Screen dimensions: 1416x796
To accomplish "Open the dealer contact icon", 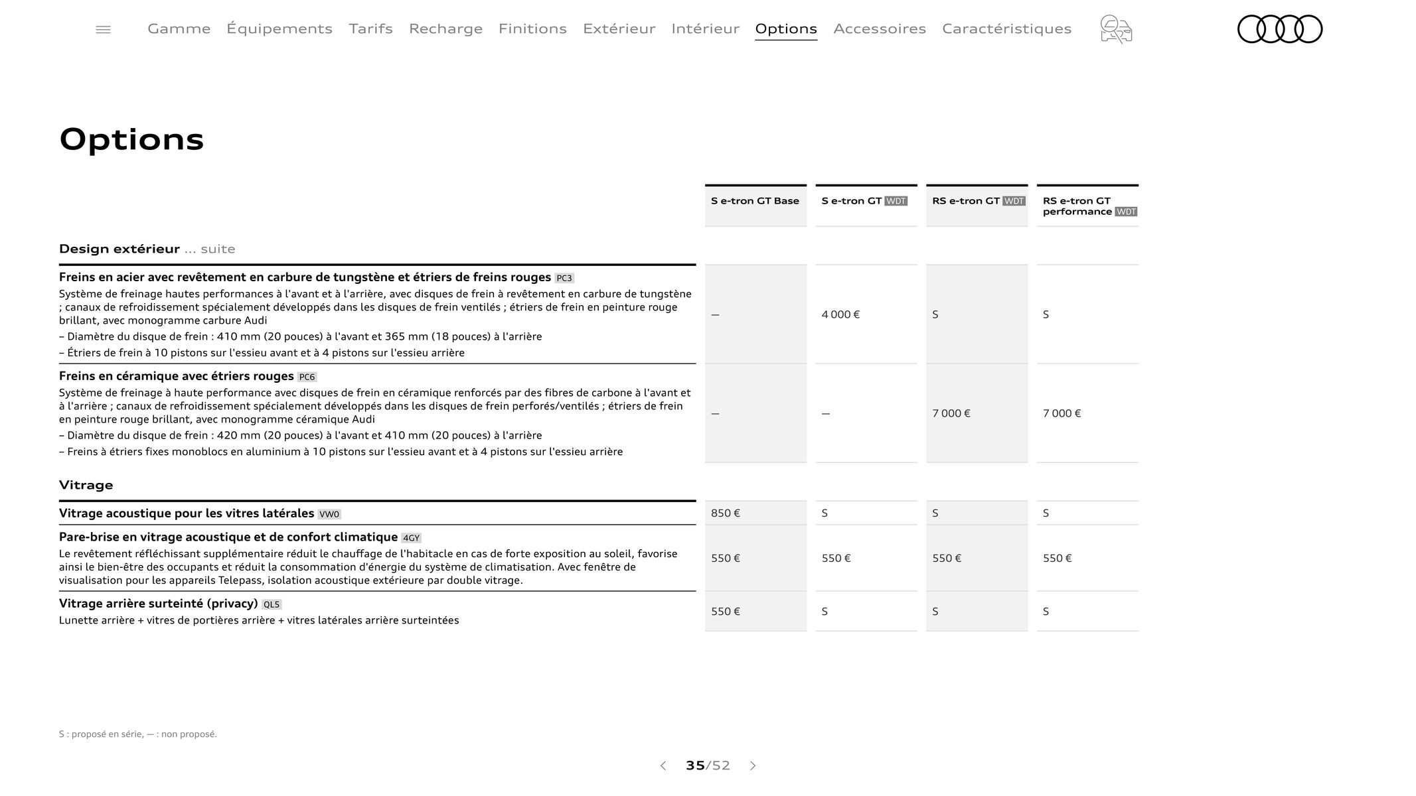I will pyautogui.click(x=1116, y=29).
